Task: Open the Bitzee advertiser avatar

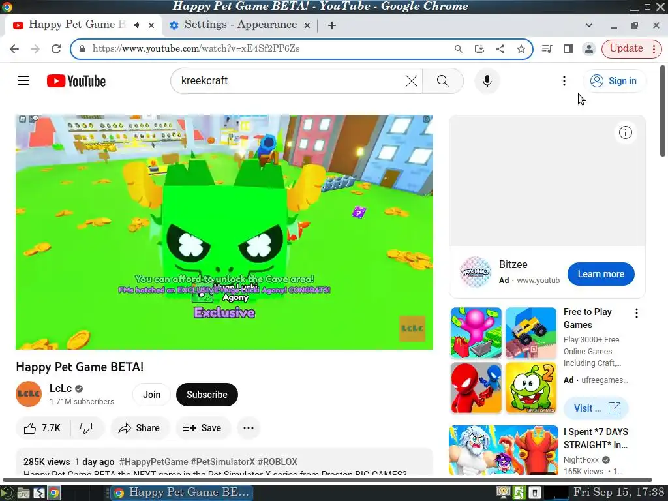Action: click(x=475, y=272)
